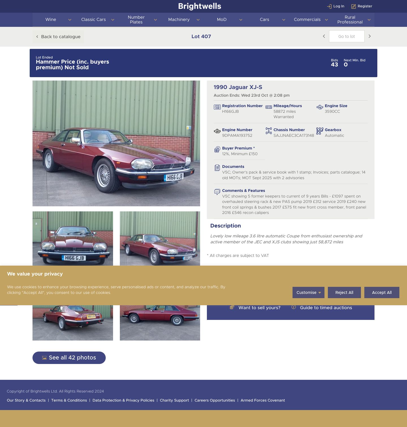407x427 pixels.
Task: Open the side-profile Jaguar thumbnail
Action: tap(160, 323)
